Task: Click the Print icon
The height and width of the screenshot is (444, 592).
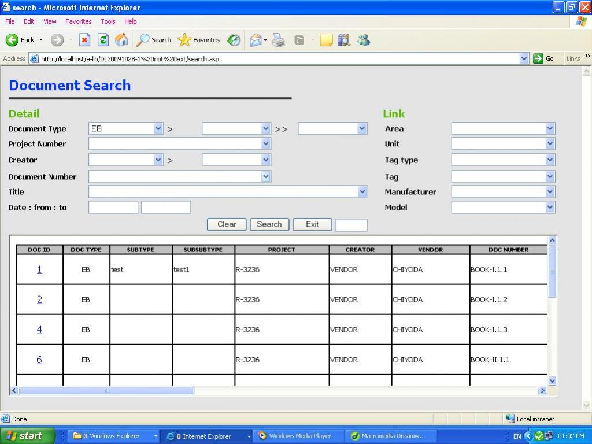Action: (279, 40)
